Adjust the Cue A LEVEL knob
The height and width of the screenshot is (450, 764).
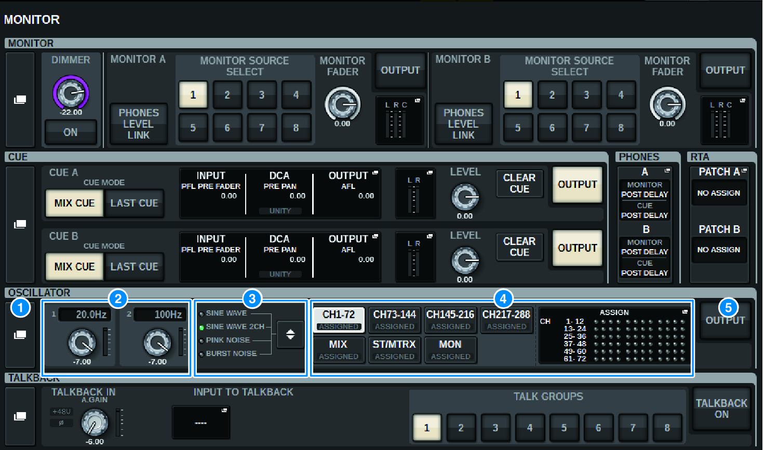[465, 197]
